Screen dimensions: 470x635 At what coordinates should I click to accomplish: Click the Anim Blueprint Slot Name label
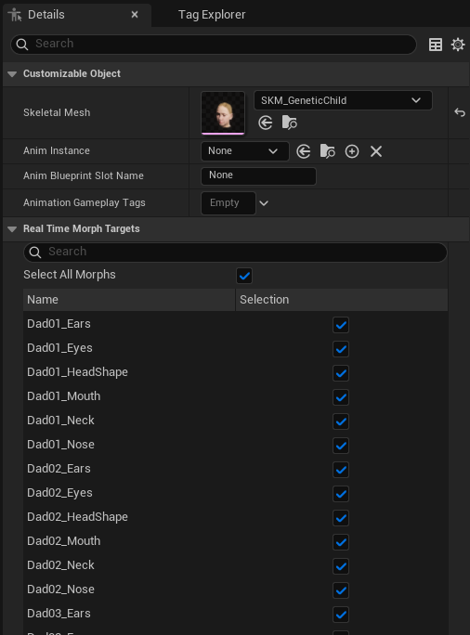click(x=84, y=175)
